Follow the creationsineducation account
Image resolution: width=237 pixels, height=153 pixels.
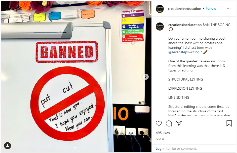click(211, 9)
